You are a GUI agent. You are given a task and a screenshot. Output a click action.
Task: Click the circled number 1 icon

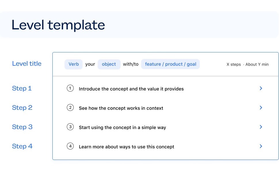[x=70, y=88]
